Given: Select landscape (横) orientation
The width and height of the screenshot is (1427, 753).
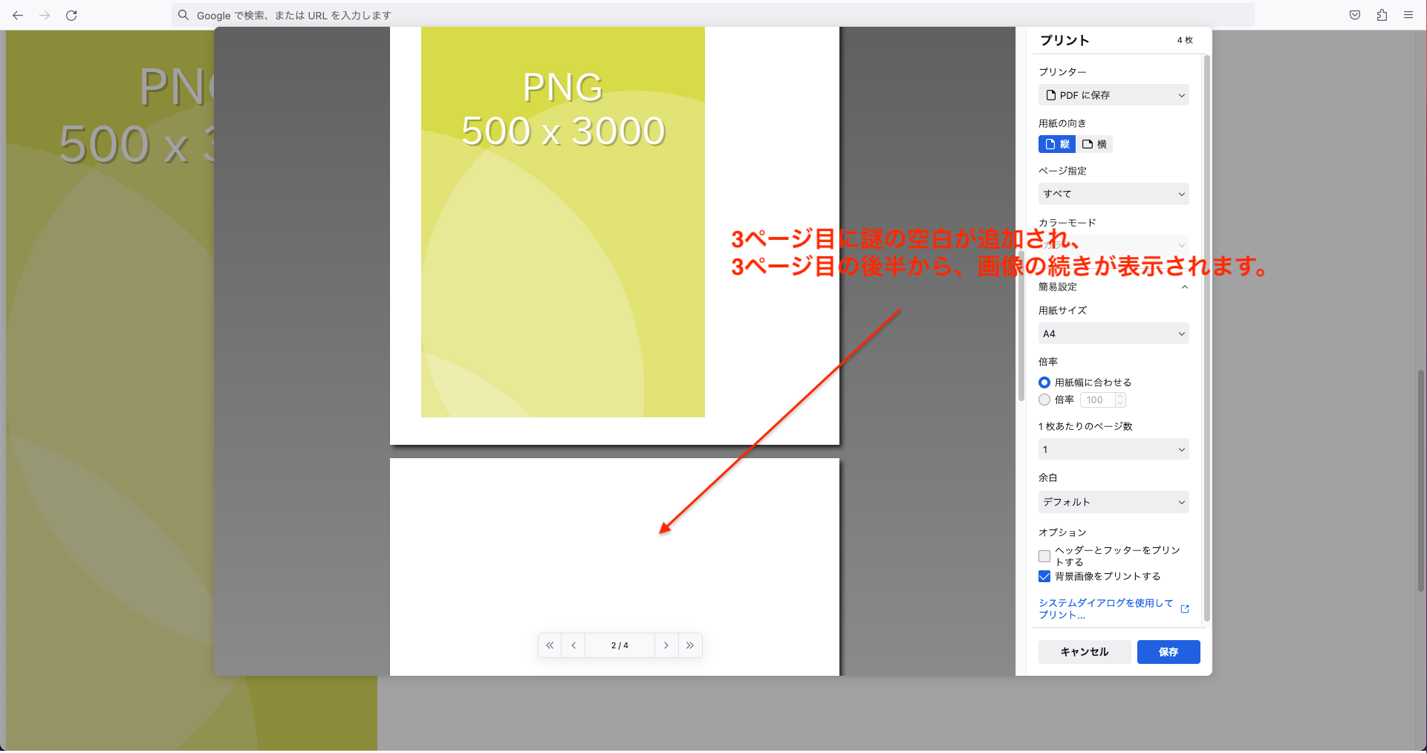Looking at the screenshot, I should pos(1094,144).
